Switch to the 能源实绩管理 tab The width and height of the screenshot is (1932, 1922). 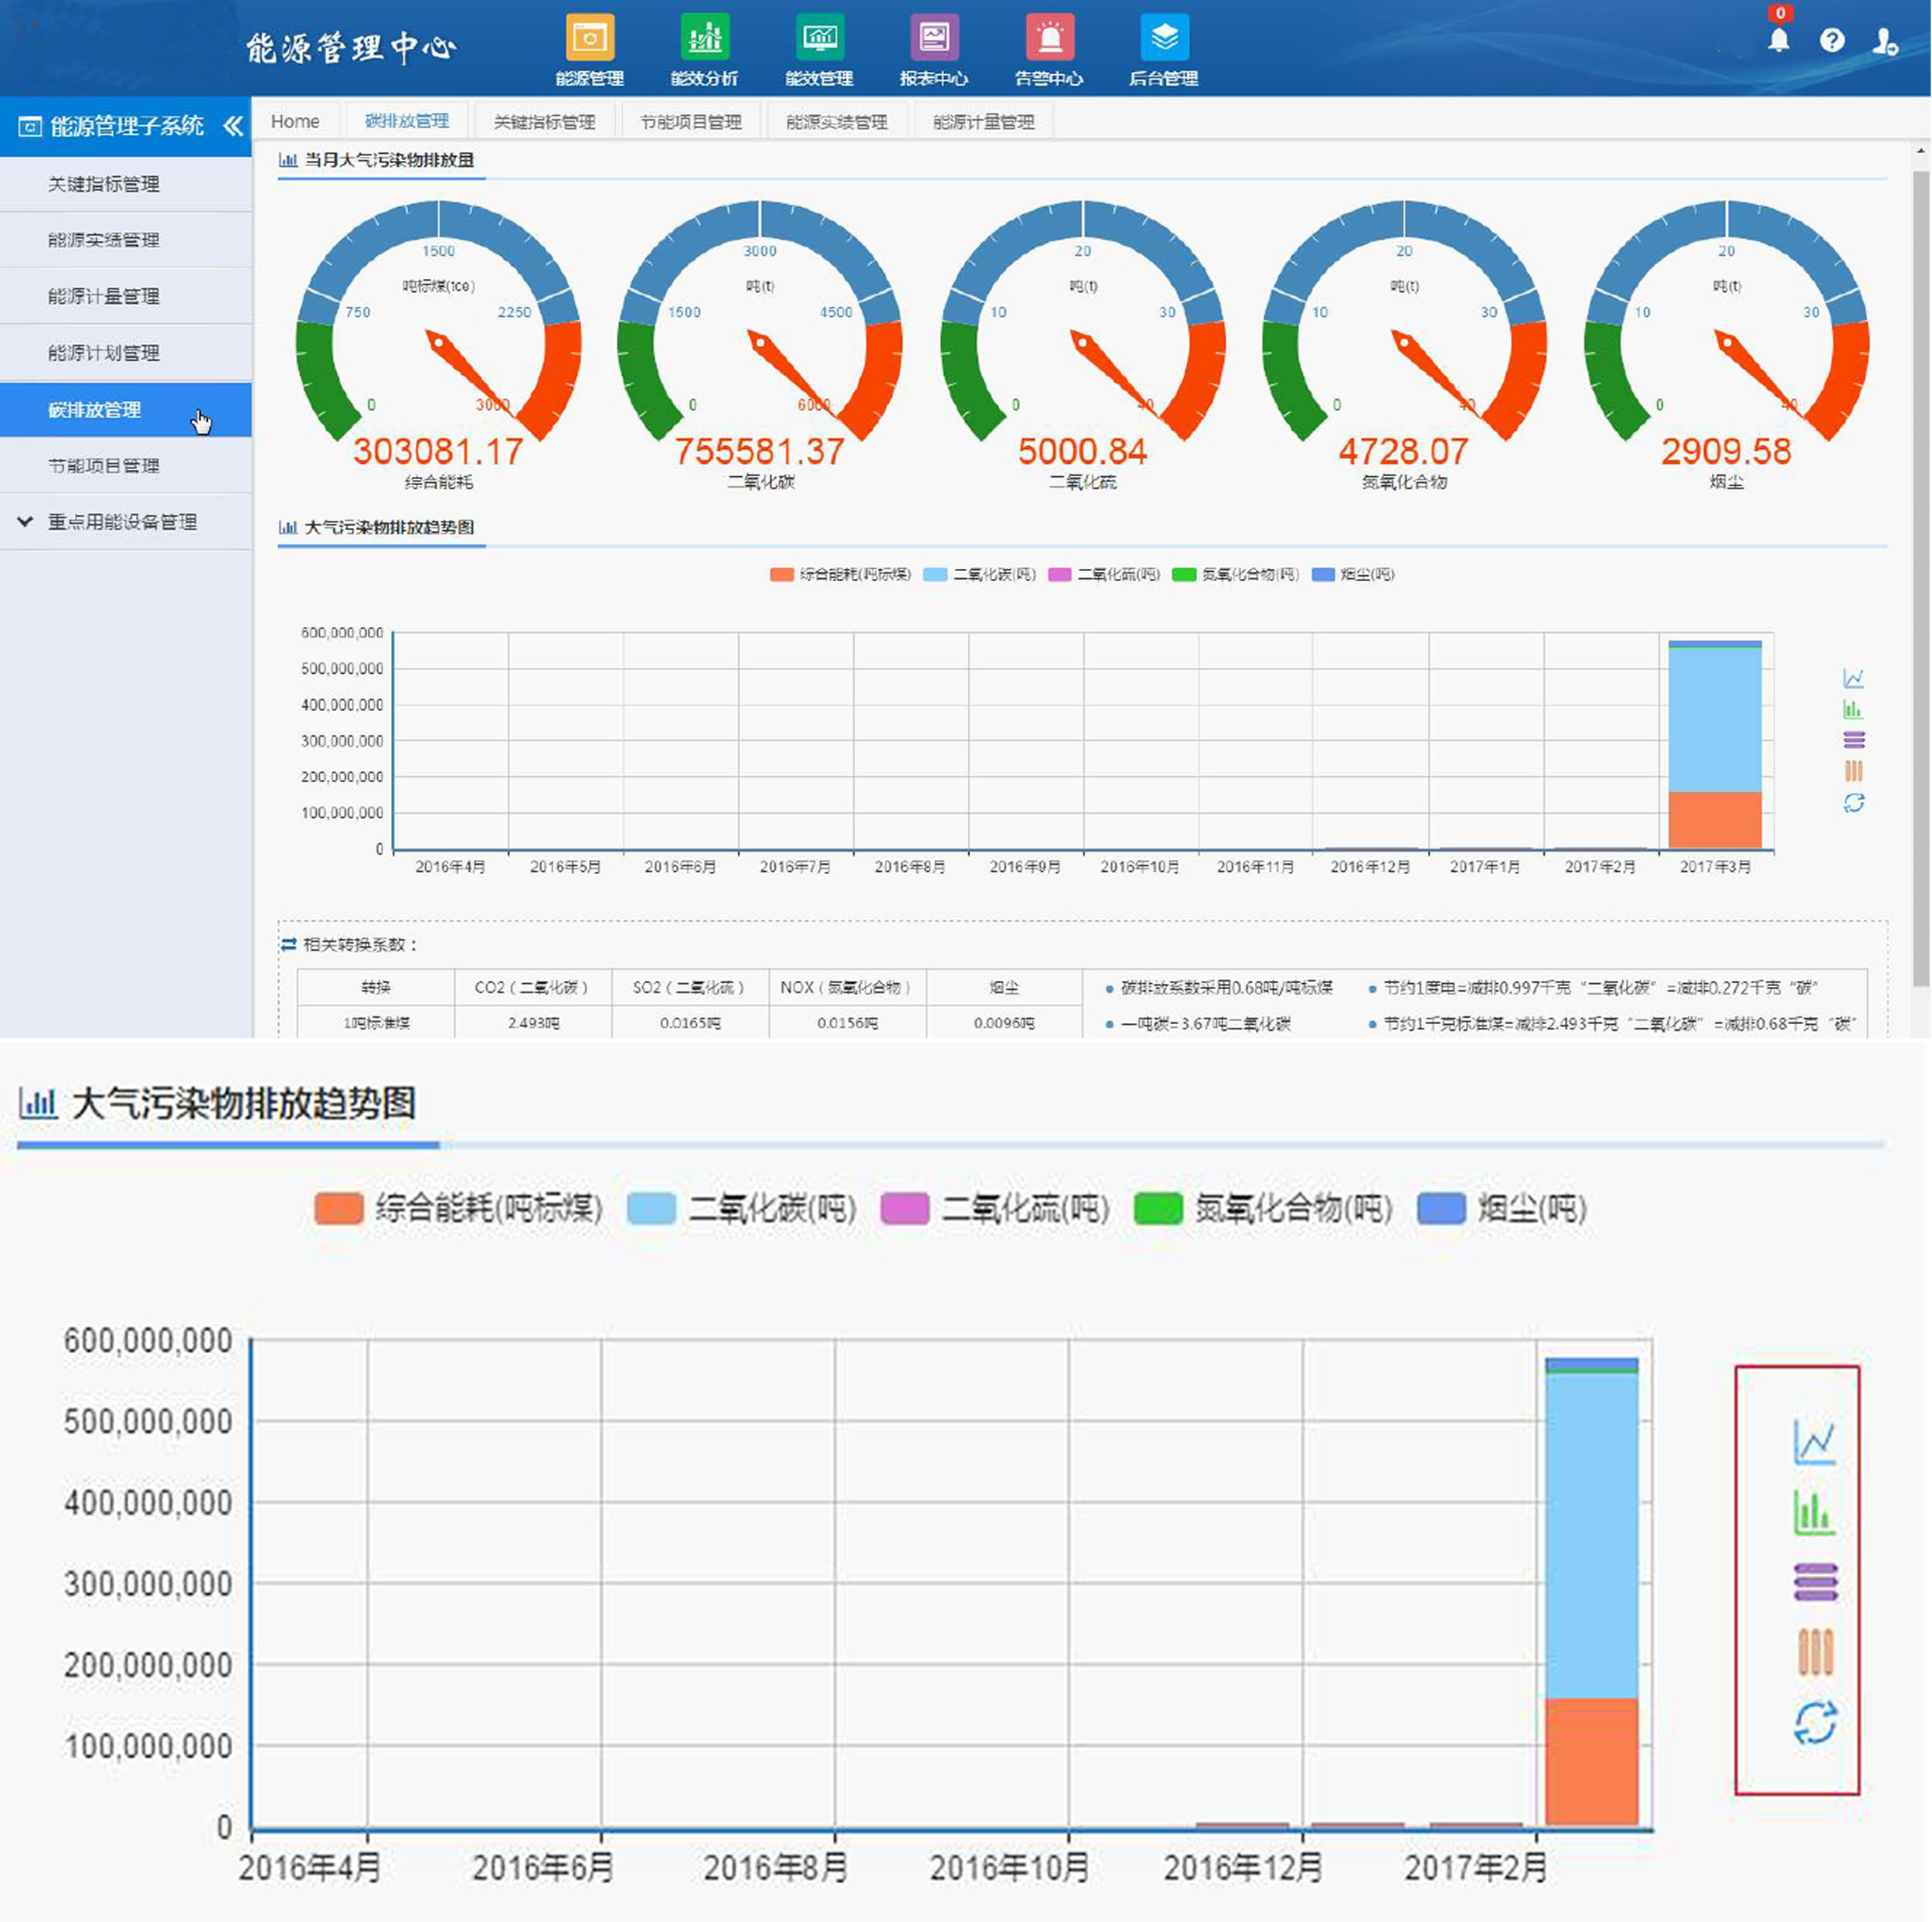(x=837, y=121)
